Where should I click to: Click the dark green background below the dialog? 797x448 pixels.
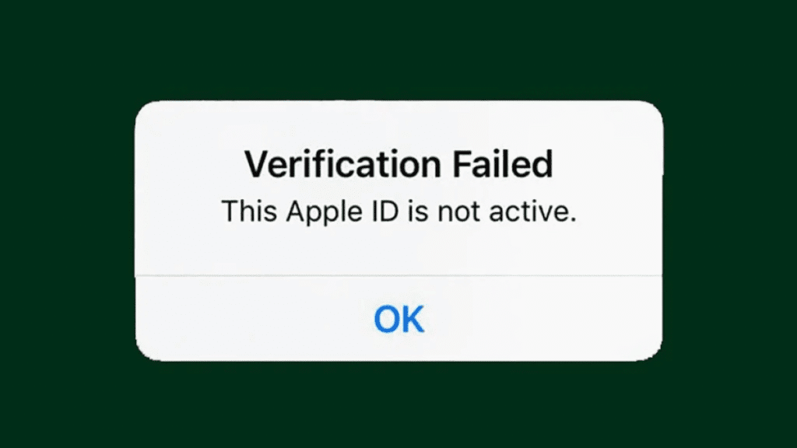coord(398,405)
